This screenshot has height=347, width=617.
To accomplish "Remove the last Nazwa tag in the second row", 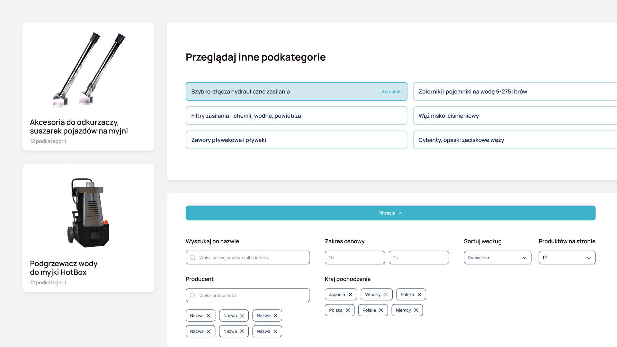I will 275,332.
